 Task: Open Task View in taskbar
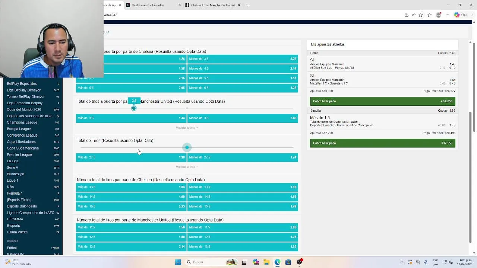(x=244, y=262)
